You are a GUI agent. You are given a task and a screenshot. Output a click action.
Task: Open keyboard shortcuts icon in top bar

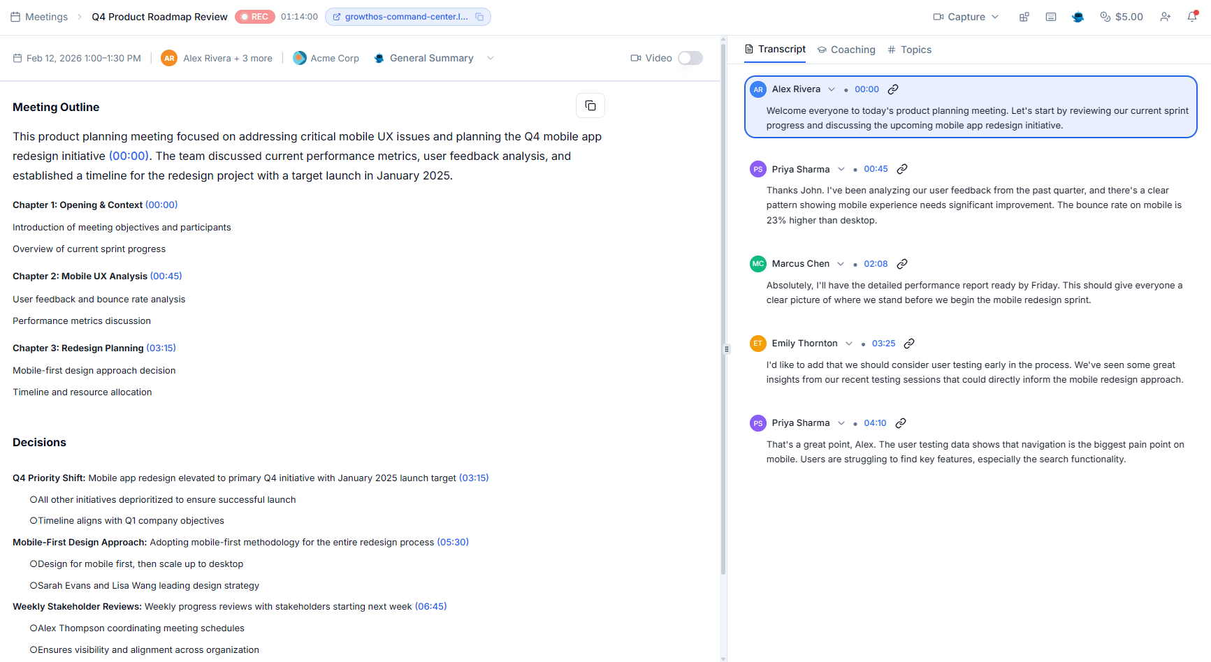point(1051,16)
